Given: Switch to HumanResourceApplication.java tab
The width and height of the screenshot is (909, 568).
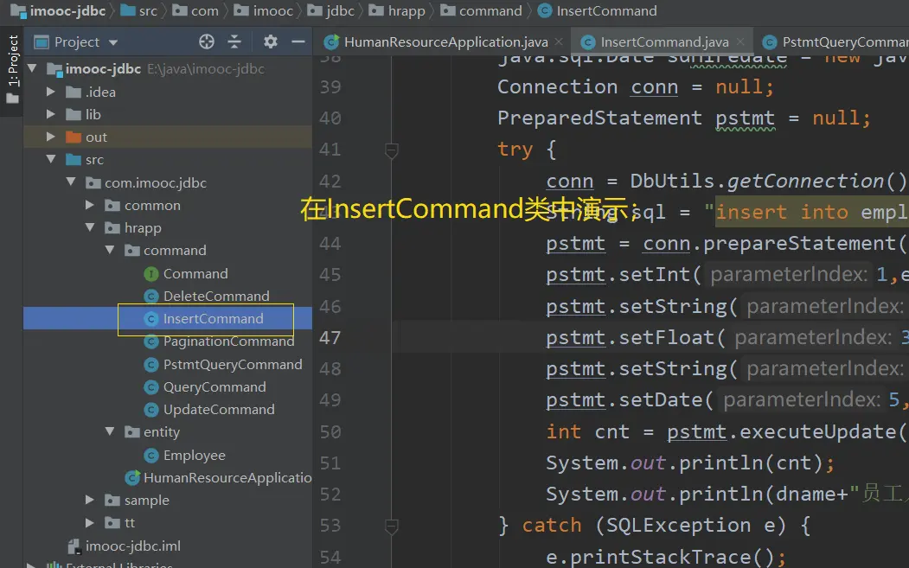Looking at the screenshot, I should tap(445, 41).
